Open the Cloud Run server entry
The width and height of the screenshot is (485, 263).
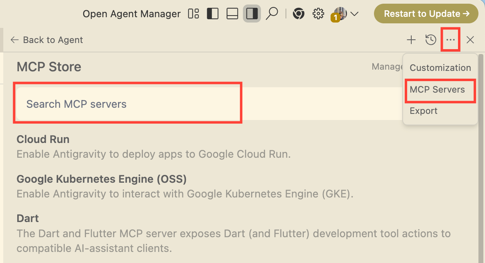[154, 147]
